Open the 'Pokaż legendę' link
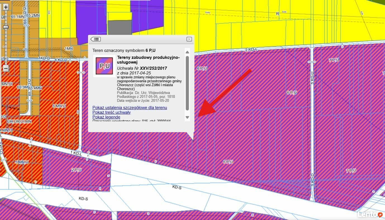The image size is (385, 220). [x=106, y=117]
